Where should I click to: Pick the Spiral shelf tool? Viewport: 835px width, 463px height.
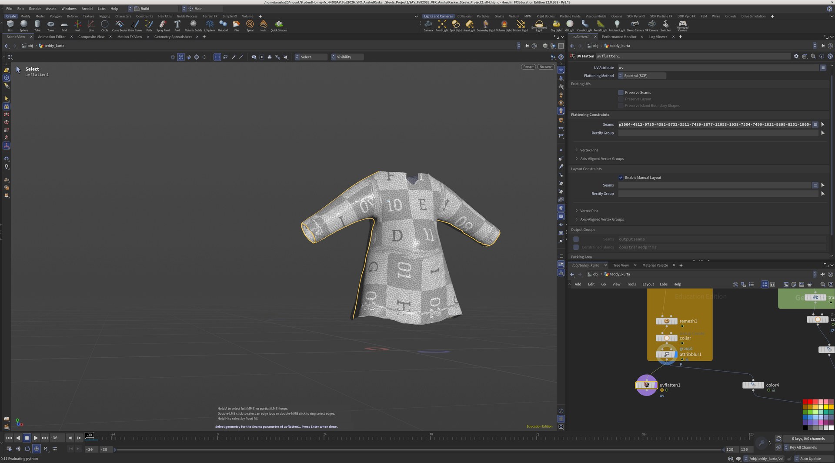[x=250, y=25]
